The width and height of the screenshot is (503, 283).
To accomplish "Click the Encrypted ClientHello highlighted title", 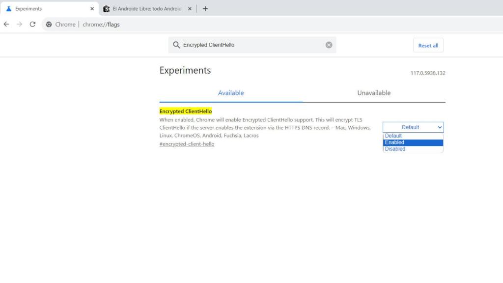I will point(185,112).
